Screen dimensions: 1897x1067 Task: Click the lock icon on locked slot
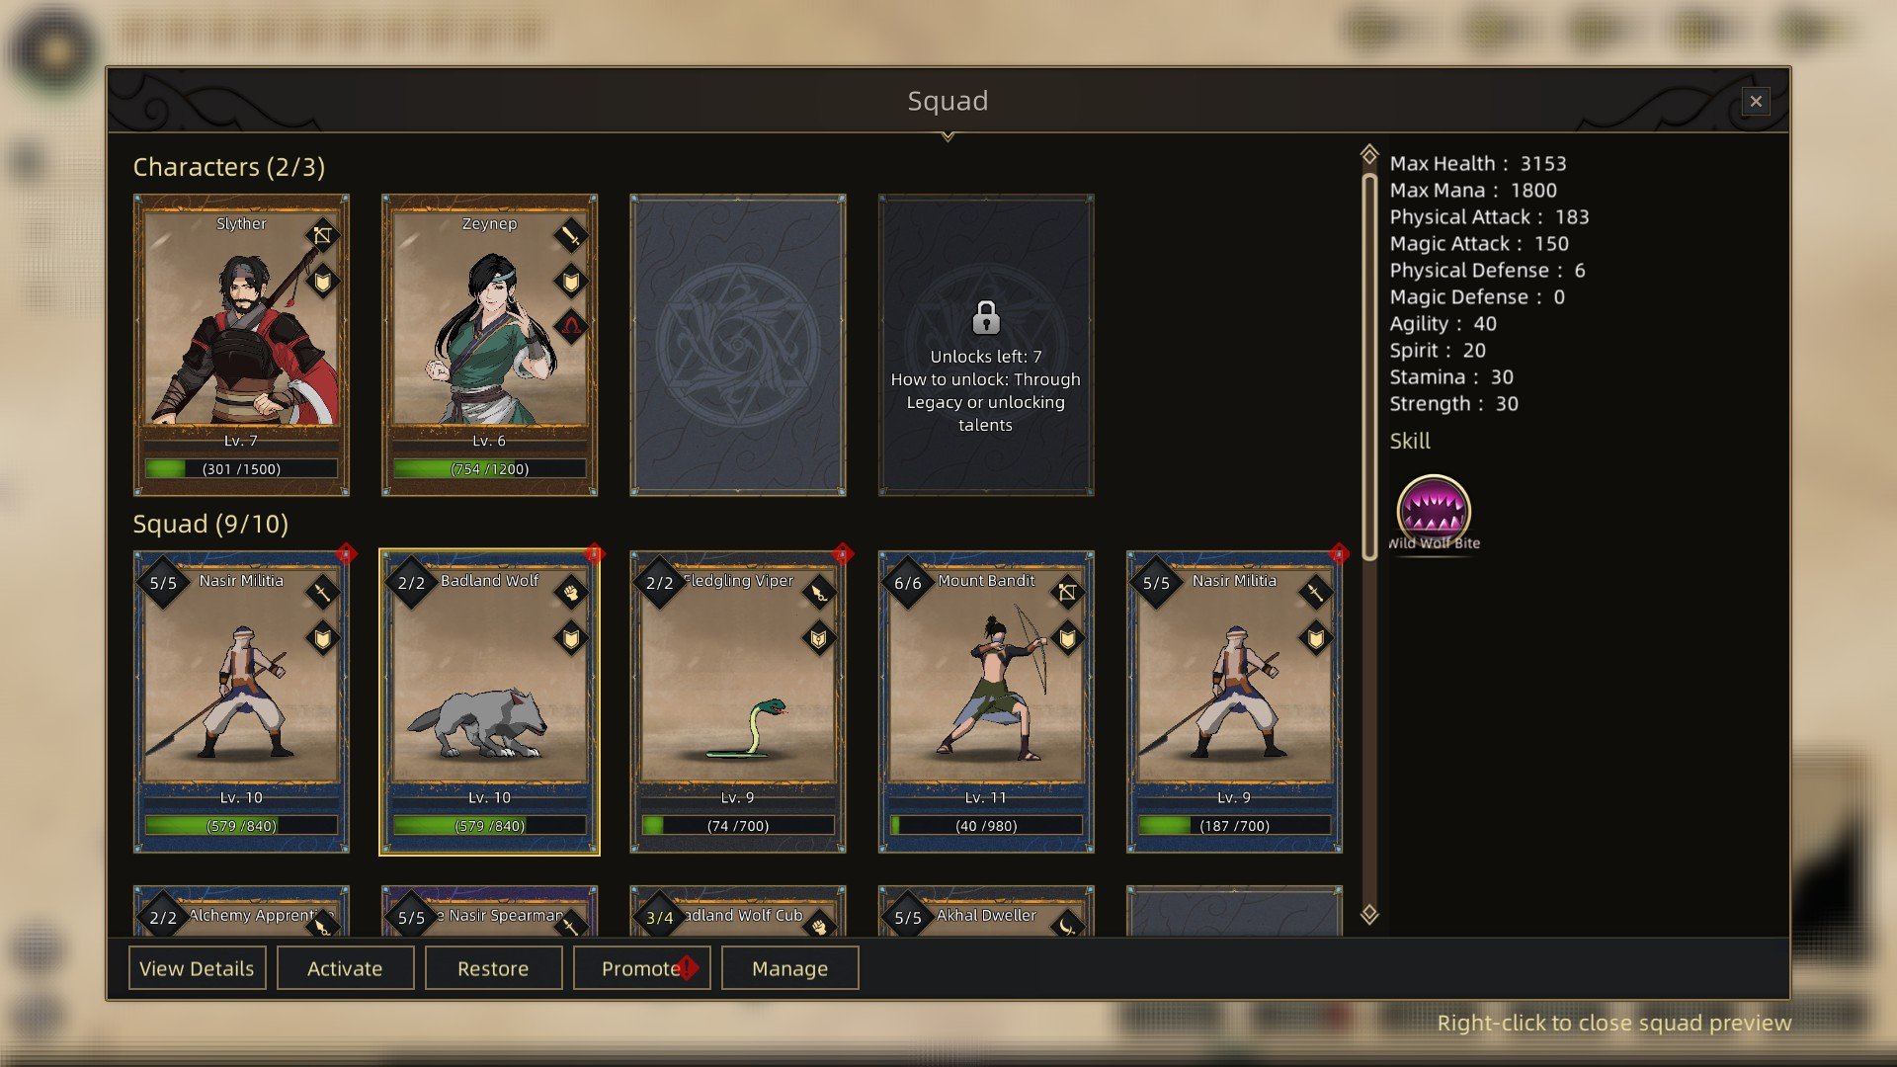click(x=986, y=318)
